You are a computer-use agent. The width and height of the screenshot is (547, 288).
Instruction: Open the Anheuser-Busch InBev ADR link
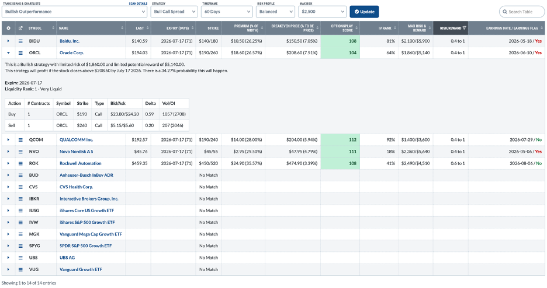pyautogui.click(x=86, y=175)
